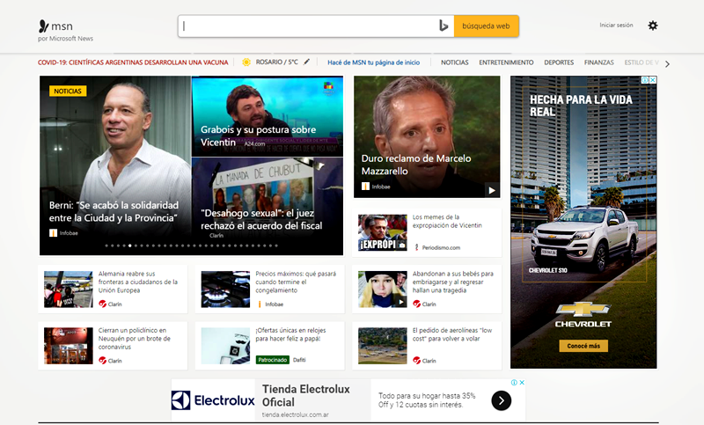Click Hacé de MSN tu página de inicio

point(373,62)
